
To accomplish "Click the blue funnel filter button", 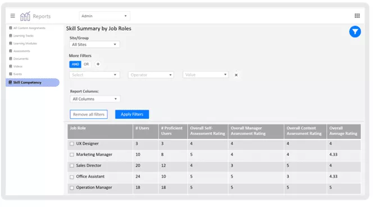I will pos(355,32).
